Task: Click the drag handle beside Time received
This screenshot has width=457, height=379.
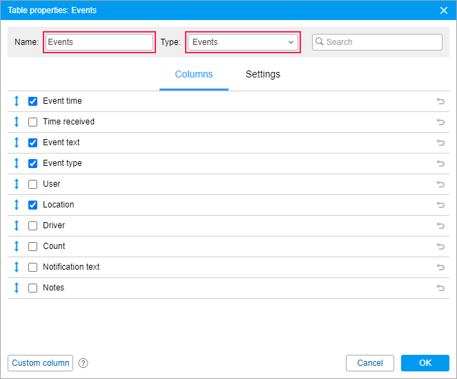Action: tap(17, 122)
